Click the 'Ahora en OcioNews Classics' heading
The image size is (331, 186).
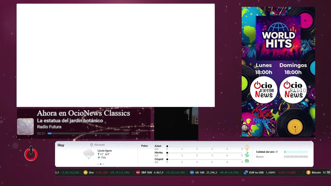click(84, 113)
